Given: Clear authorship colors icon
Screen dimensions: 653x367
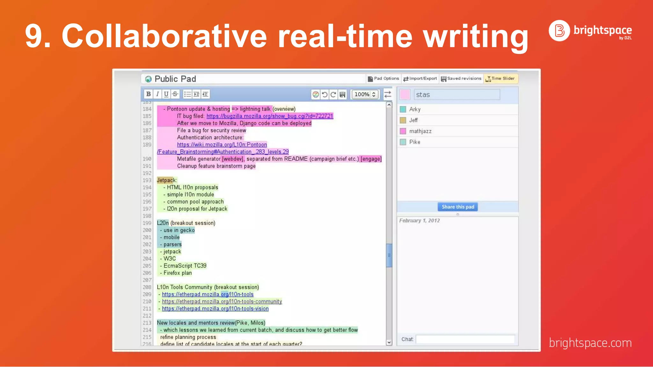Looking at the screenshot, I should 316,95.
